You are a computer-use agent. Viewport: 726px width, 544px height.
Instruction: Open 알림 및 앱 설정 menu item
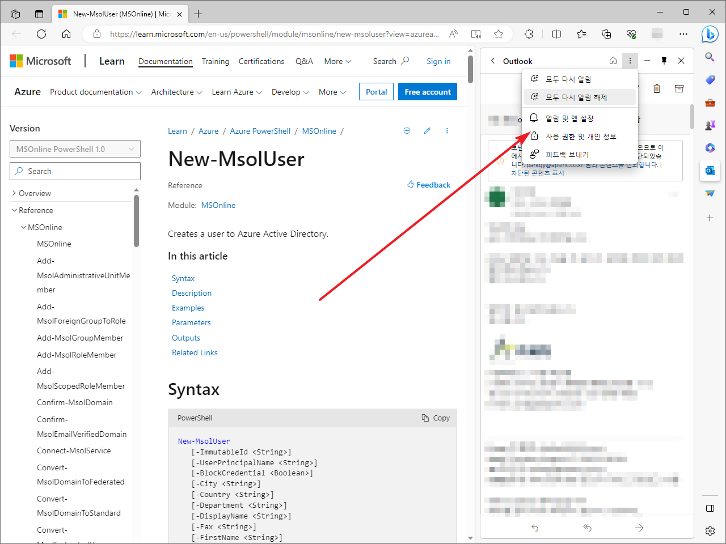pyautogui.click(x=580, y=118)
